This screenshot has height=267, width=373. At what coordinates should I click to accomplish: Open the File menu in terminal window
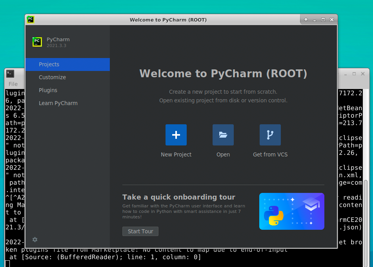(13, 84)
